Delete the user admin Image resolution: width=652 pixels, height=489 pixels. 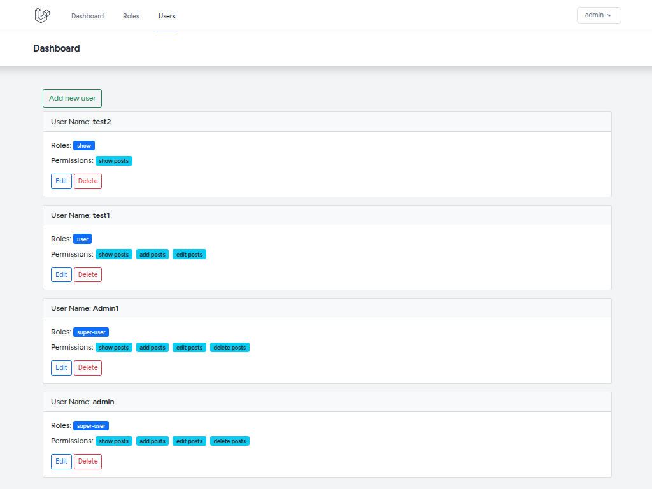pos(87,461)
